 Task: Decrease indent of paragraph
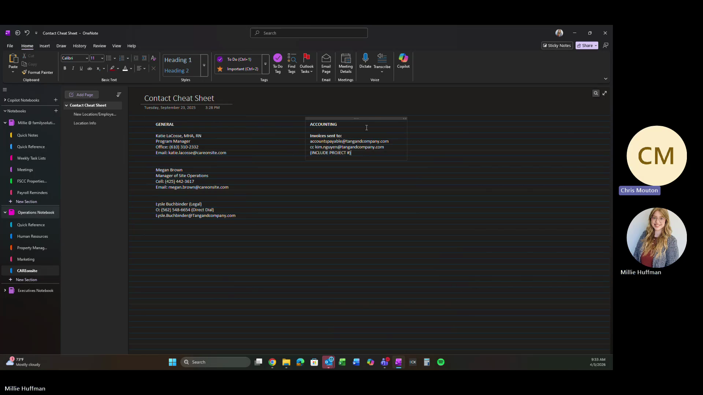pos(136,58)
